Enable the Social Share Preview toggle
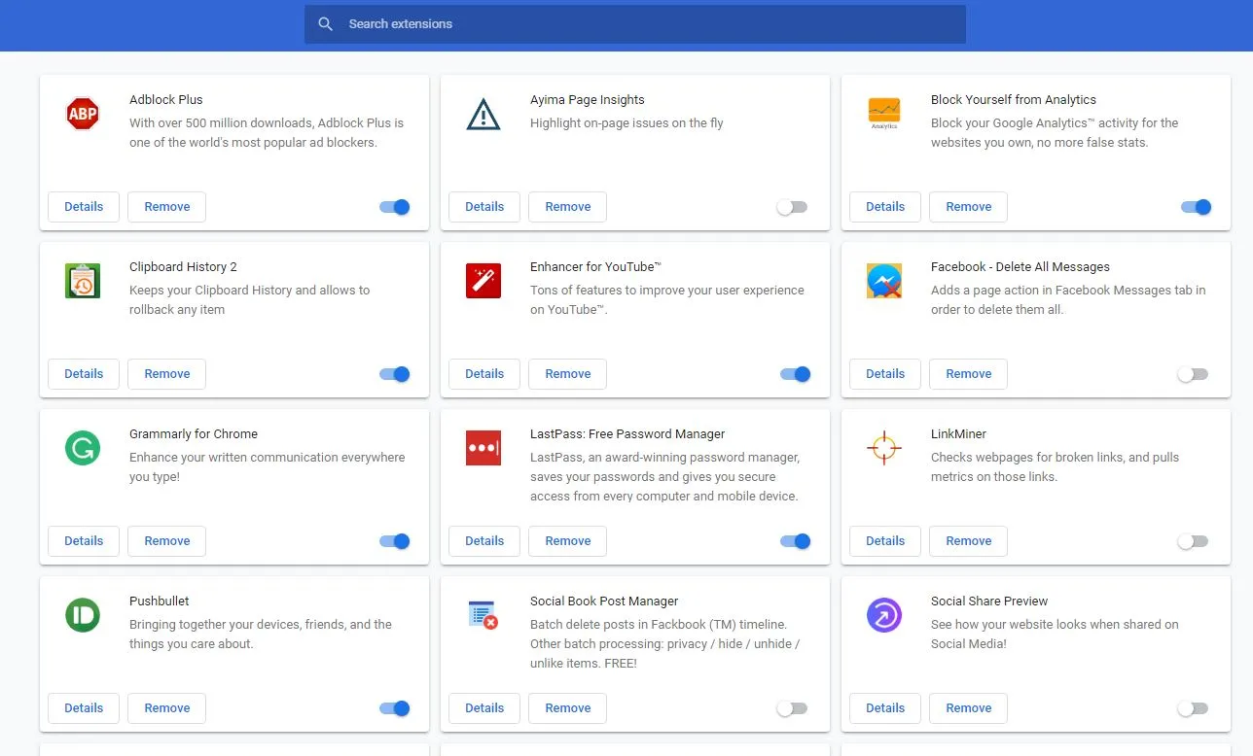1253x756 pixels. [1193, 708]
